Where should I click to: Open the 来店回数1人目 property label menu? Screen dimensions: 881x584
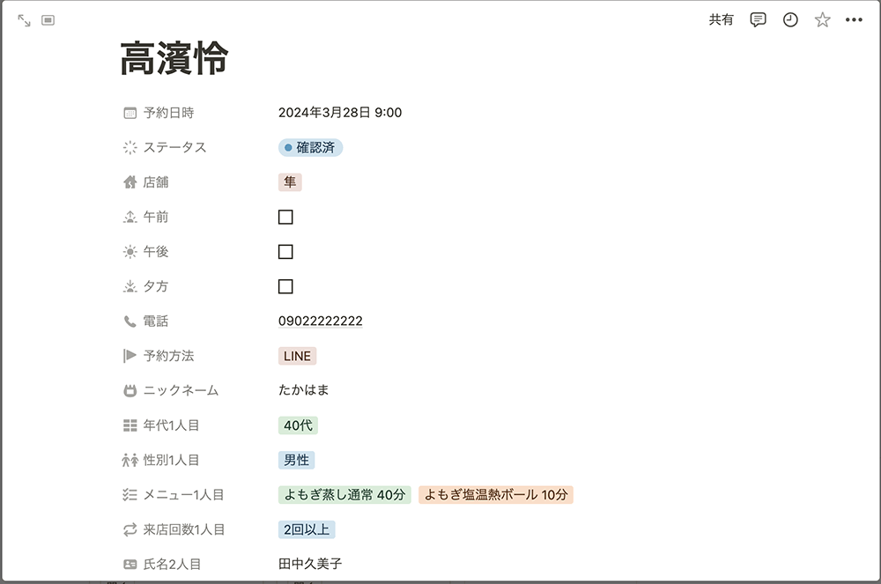183,529
